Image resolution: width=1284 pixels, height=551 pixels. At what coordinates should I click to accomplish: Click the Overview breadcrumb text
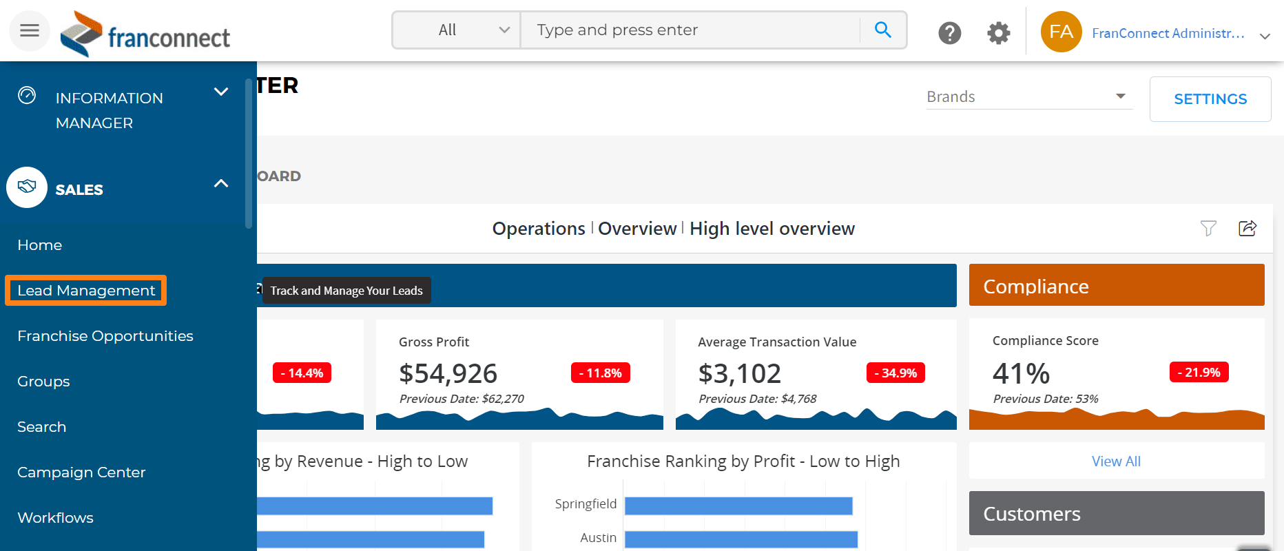click(x=637, y=229)
